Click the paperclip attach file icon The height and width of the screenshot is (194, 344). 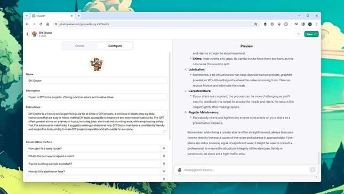coord(179,170)
